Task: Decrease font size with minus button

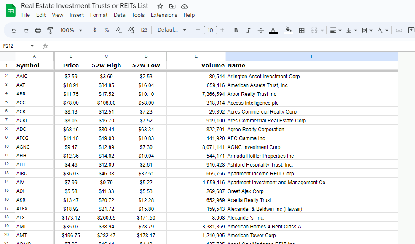Action: click(x=198, y=30)
